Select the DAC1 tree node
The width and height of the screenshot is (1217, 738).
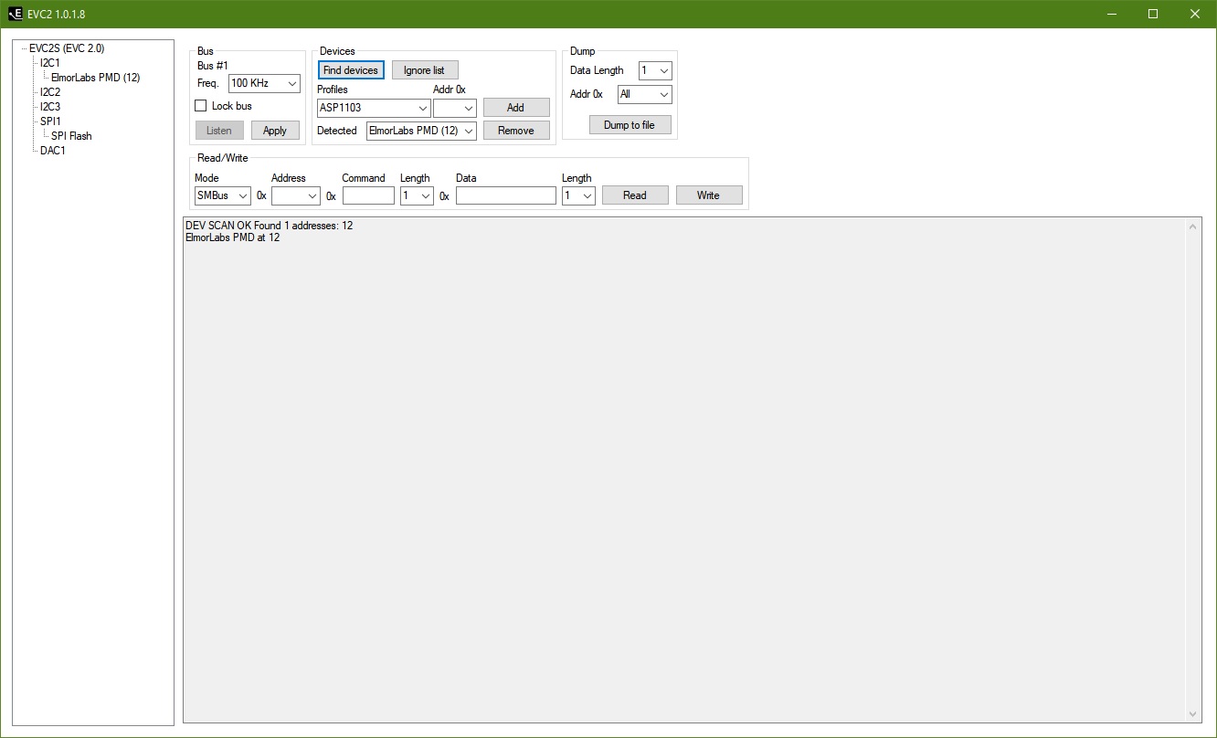click(52, 151)
